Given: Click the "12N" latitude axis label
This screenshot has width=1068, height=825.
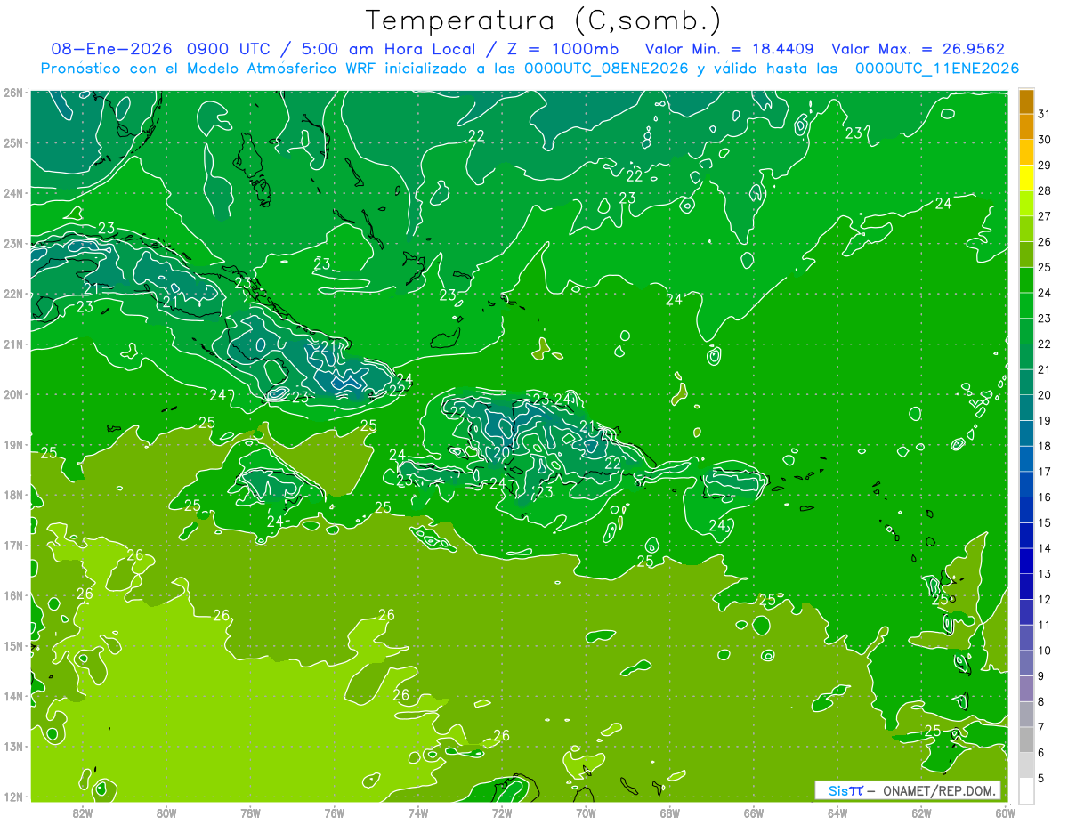Looking at the screenshot, I should 12,797.
